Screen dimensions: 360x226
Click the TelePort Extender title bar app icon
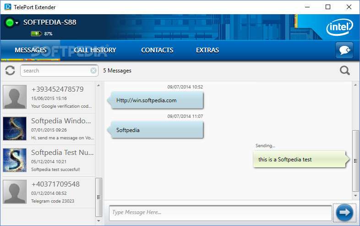tap(8, 7)
